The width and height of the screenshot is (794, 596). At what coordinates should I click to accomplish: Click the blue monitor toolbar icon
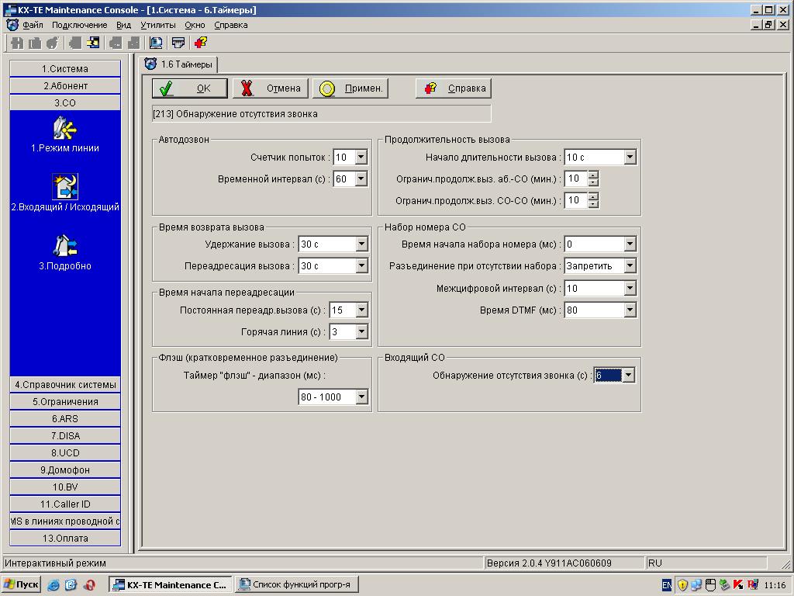coord(155,43)
